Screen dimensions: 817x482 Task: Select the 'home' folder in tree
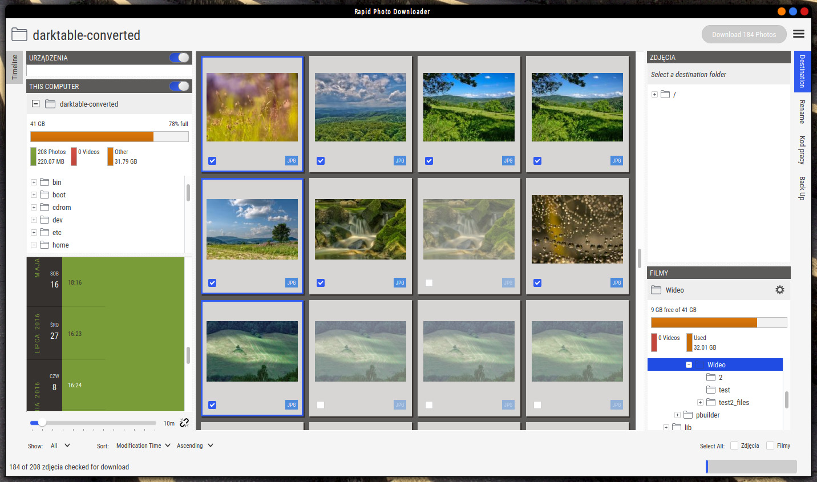coord(60,245)
